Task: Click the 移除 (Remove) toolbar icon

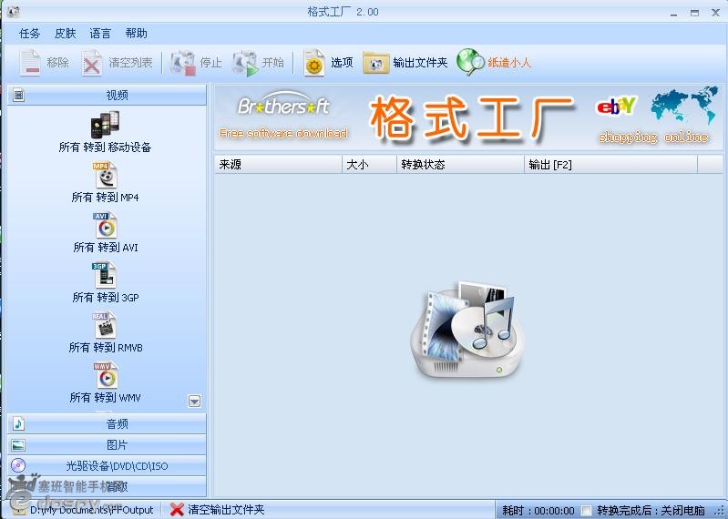Action: pos(30,63)
